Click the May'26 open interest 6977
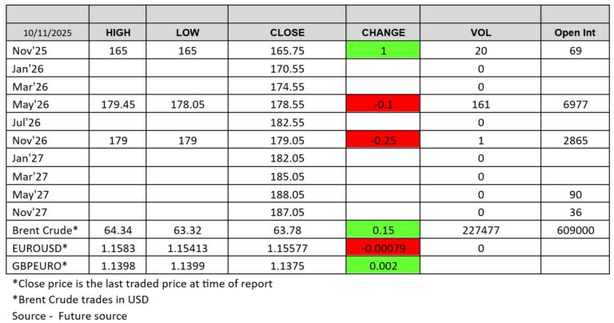Screen dimensions: 614x323 point(572,105)
